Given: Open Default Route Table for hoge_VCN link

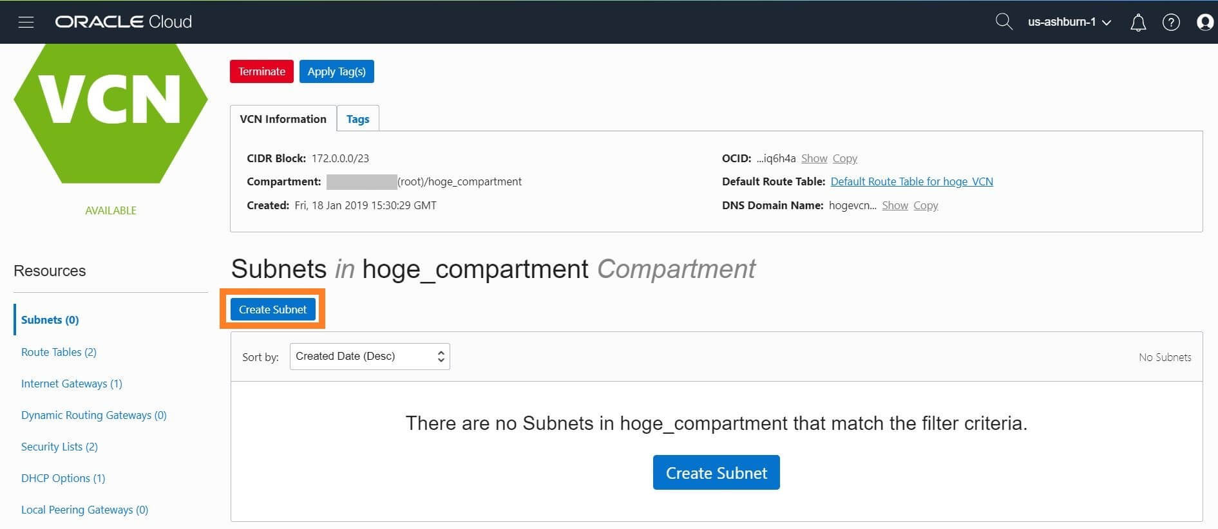Looking at the screenshot, I should tap(911, 181).
